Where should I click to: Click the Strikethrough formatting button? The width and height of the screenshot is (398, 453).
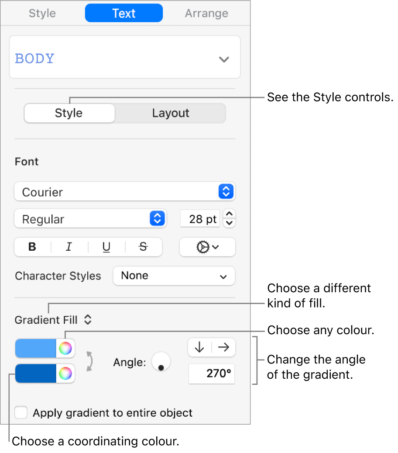point(143,247)
